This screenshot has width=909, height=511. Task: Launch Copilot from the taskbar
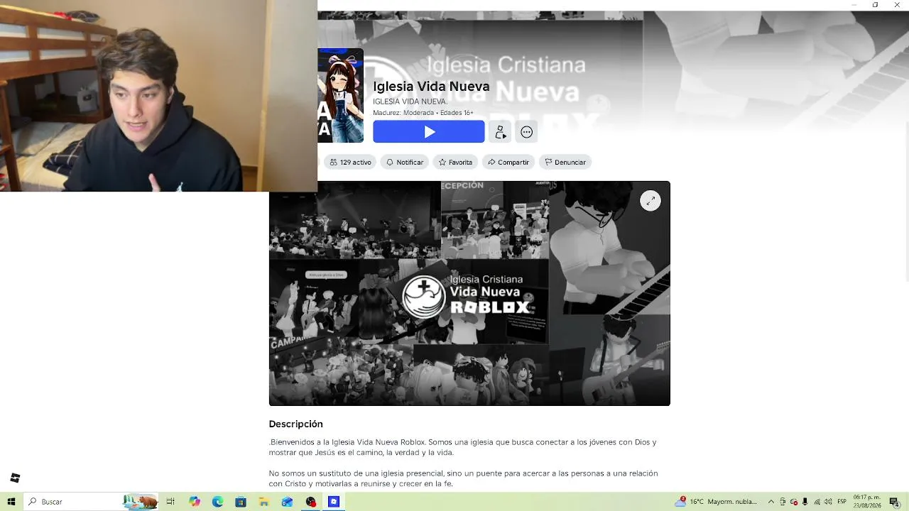(x=195, y=502)
